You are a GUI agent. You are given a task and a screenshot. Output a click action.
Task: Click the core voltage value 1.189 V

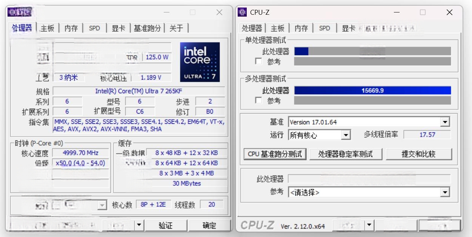pyautogui.click(x=151, y=77)
